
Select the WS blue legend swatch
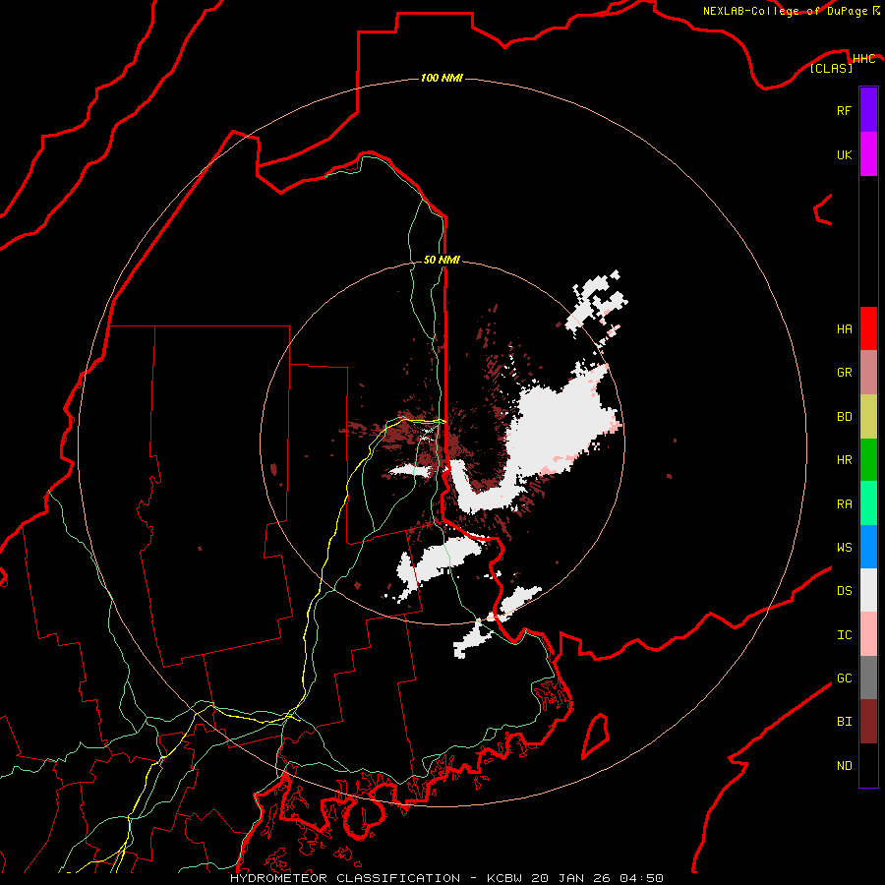tap(868, 547)
